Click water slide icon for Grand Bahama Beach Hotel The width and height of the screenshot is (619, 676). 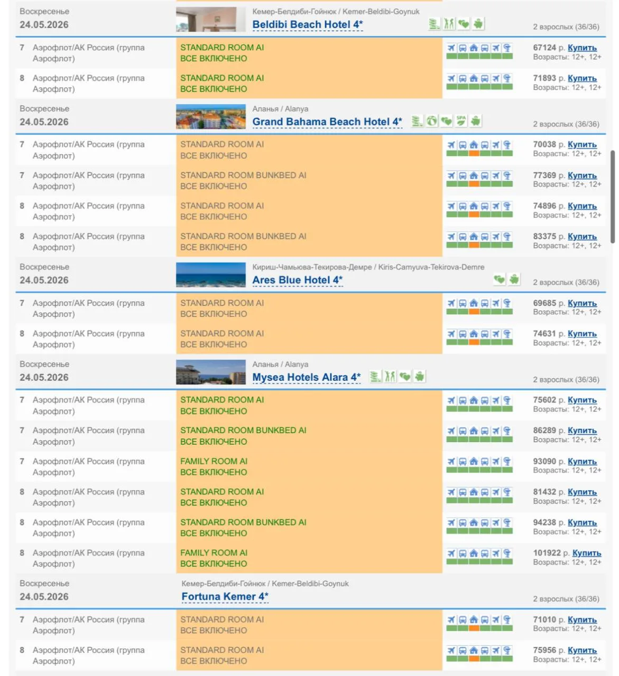coord(417,121)
